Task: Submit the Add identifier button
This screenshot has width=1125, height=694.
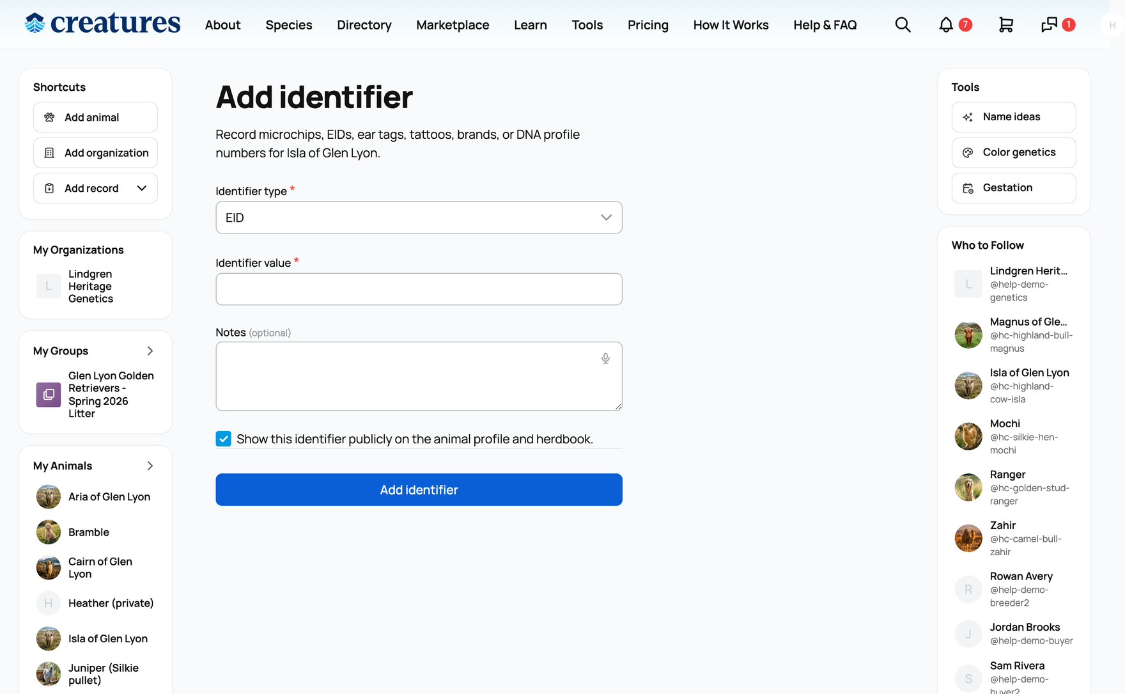Action: point(419,490)
